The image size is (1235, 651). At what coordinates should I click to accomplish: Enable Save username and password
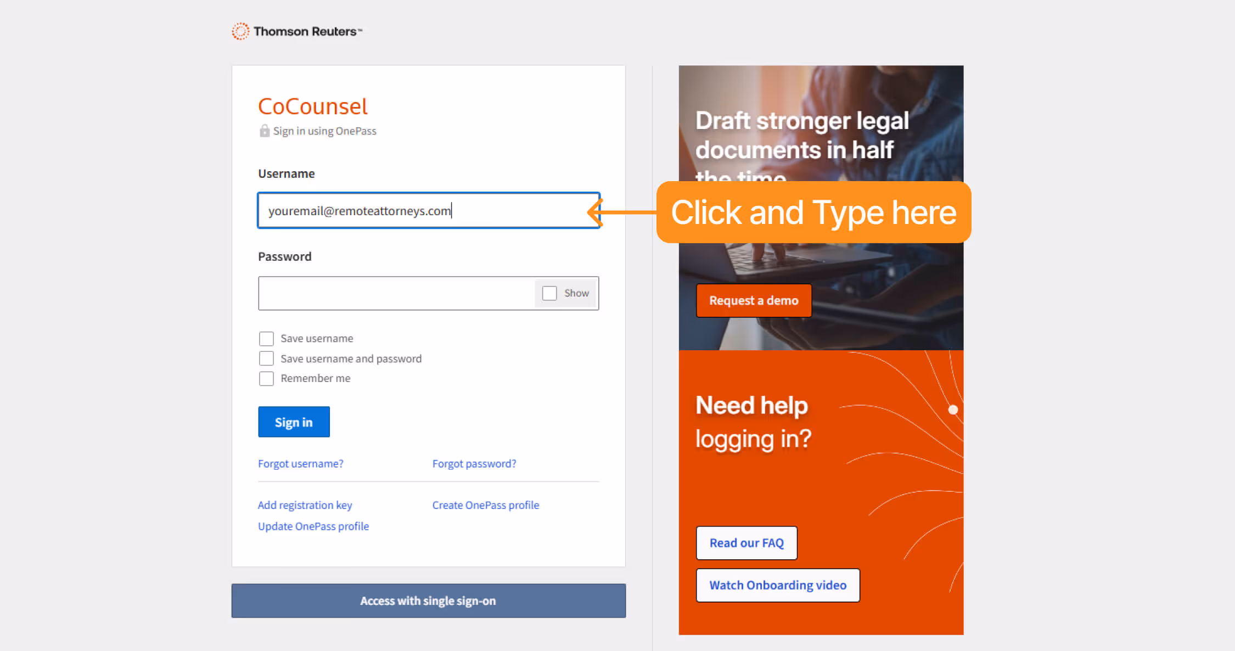(266, 358)
